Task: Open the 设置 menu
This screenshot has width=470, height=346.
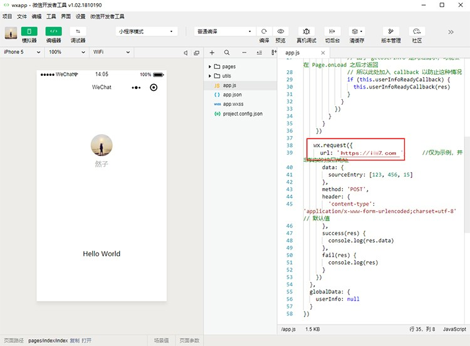Action: (80, 16)
